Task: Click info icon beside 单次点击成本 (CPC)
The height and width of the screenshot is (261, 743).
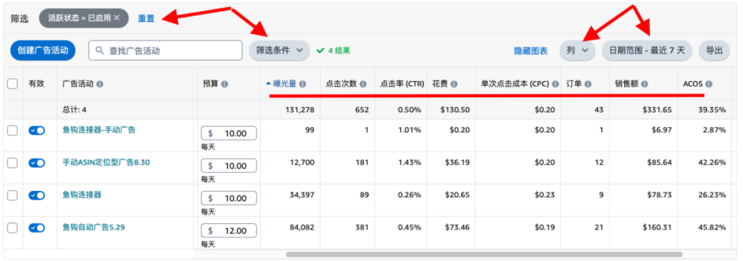Action: click(x=555, y=84)
